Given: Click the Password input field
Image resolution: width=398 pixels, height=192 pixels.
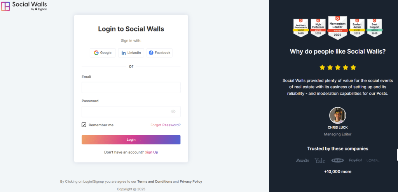Looking at the screenshot, I should pos(131,112).
